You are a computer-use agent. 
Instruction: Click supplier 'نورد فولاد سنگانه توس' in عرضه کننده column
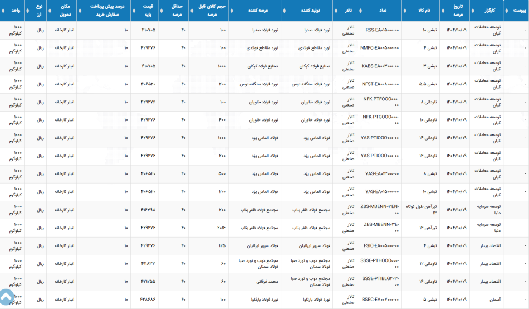pos(259,84)
